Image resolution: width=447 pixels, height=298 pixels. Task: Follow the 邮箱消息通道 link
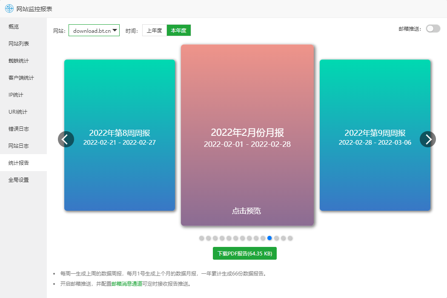point(127,284)
